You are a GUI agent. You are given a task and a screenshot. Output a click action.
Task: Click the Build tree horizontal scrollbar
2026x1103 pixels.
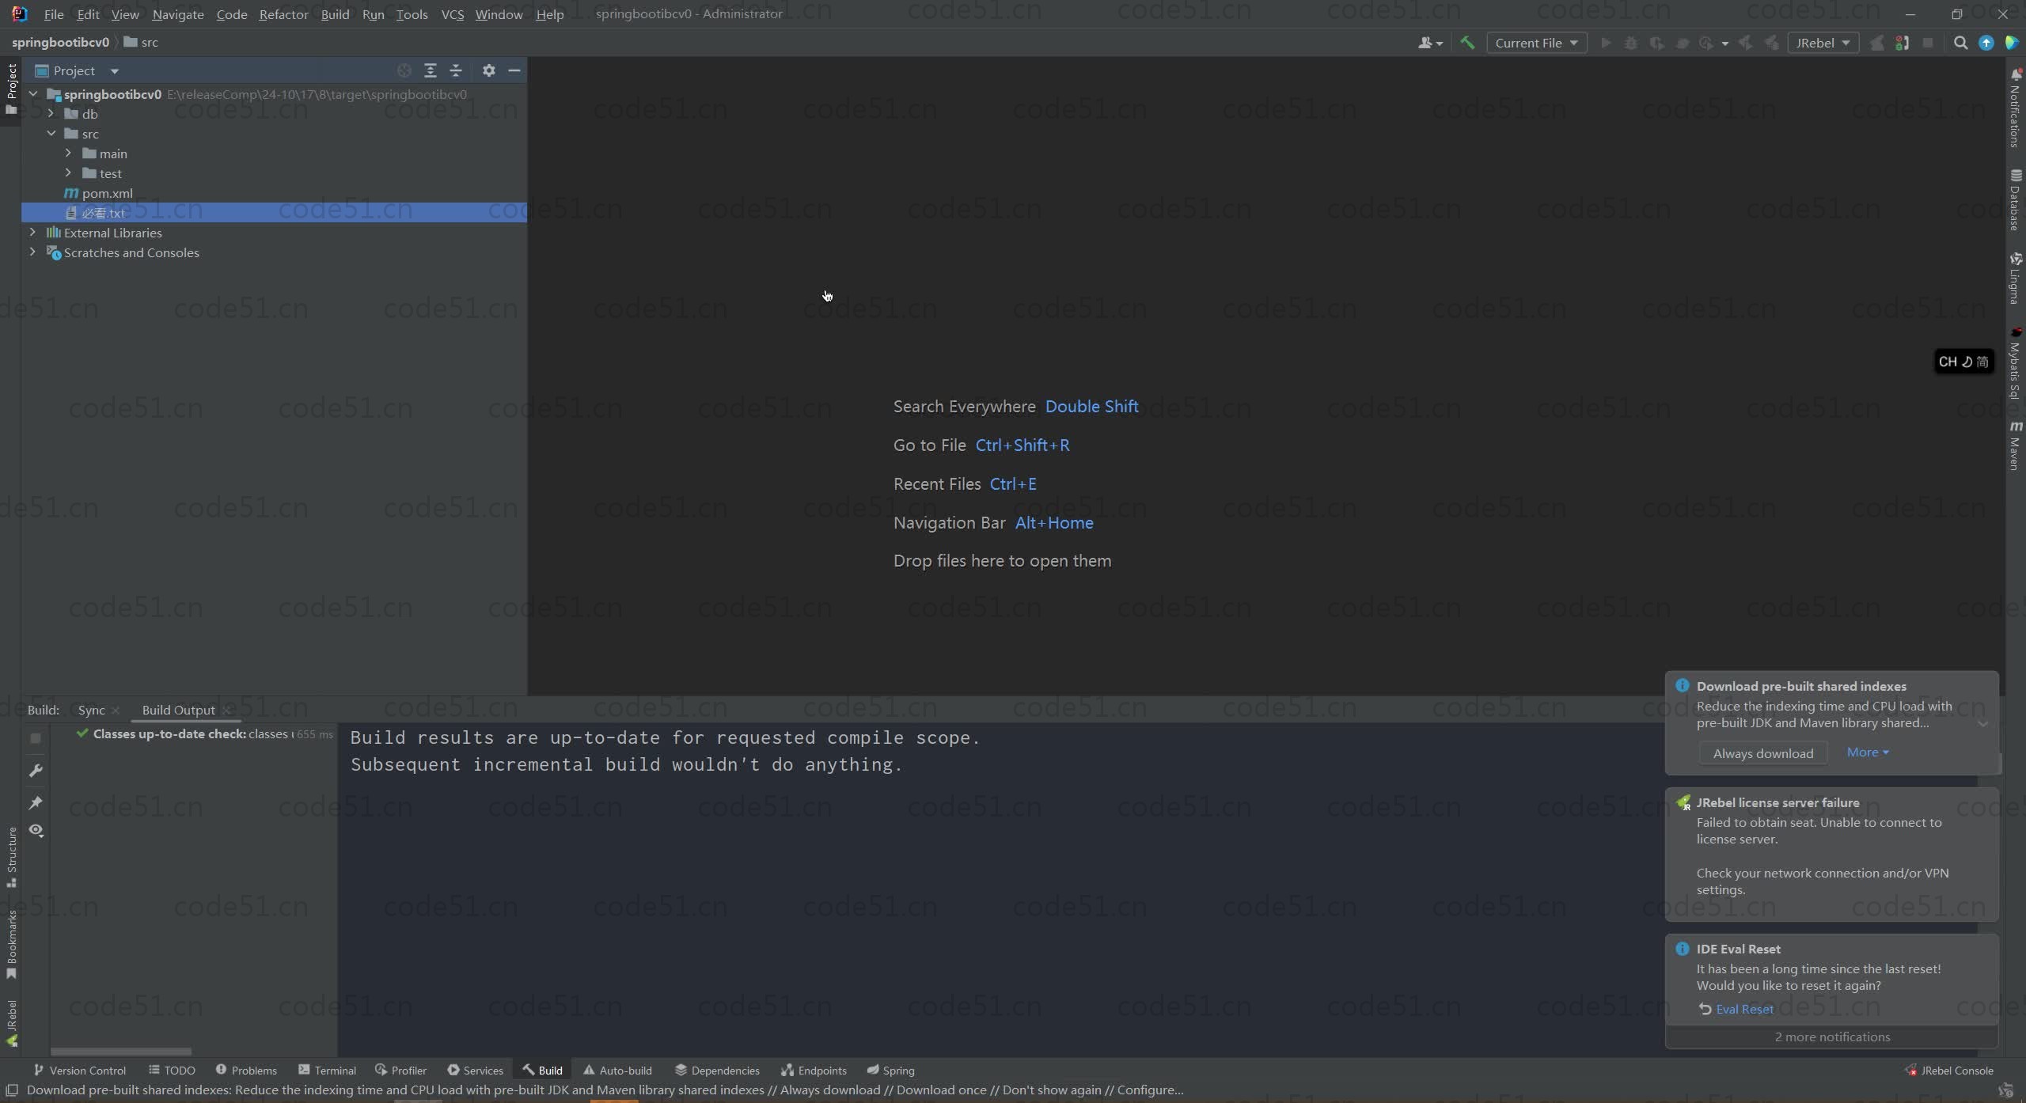121,1051
